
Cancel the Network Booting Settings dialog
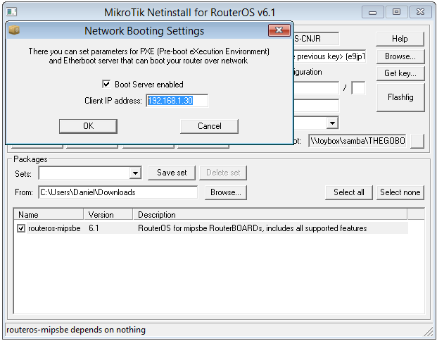point(209,126)
